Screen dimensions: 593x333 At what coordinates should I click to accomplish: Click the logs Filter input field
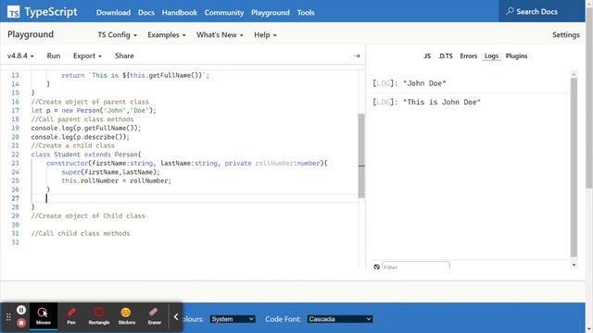(x=416, y=266)
